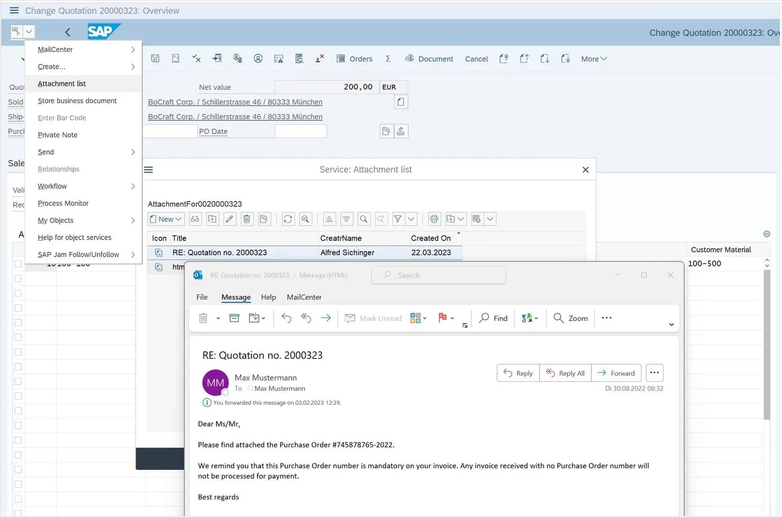The width and height of the screenshot is (782, 517).
Task: Open the MailCenter submenu
Action: coord(84,49)
